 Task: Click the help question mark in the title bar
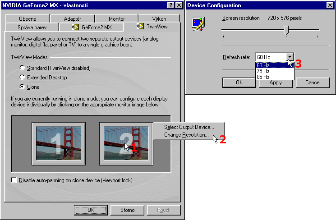pos(170,5)
